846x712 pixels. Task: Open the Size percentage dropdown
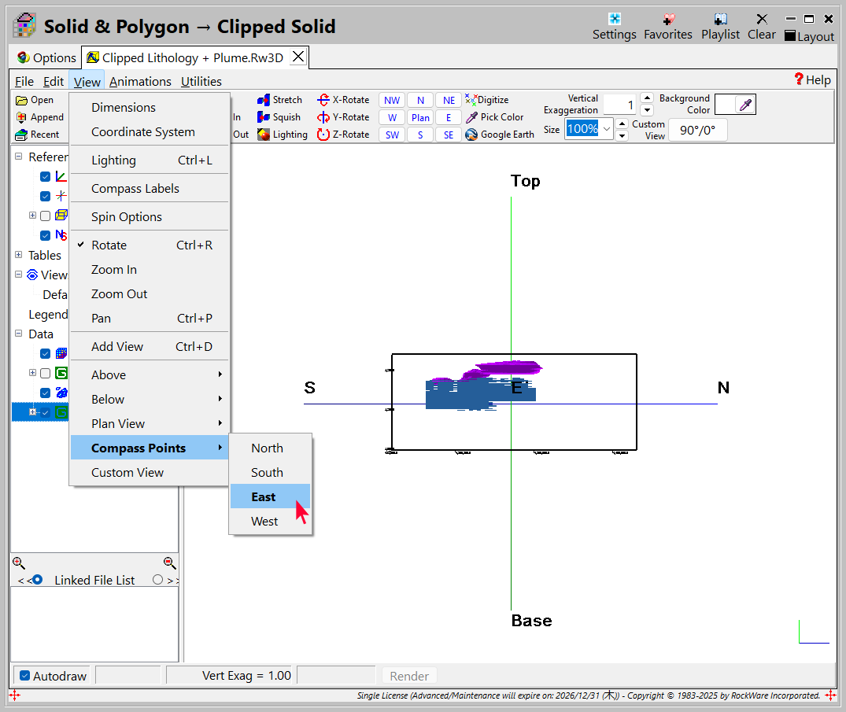607,129
